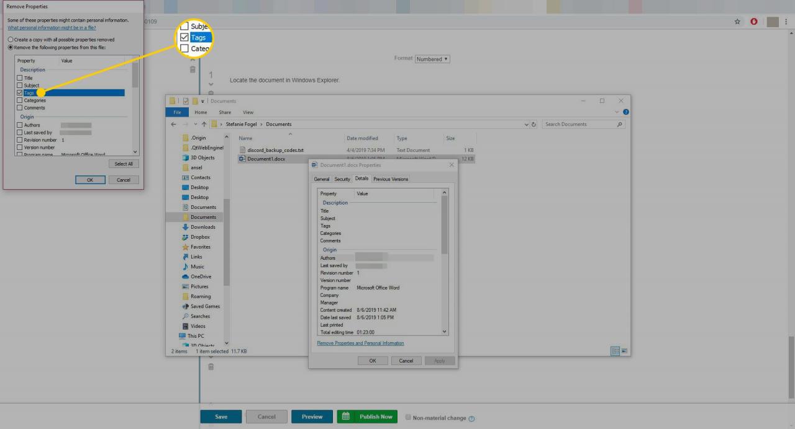The height and width of the screenshot is (429, 795).
Task: Open 3D Objects in navigation pane
Action: (202, 157)
